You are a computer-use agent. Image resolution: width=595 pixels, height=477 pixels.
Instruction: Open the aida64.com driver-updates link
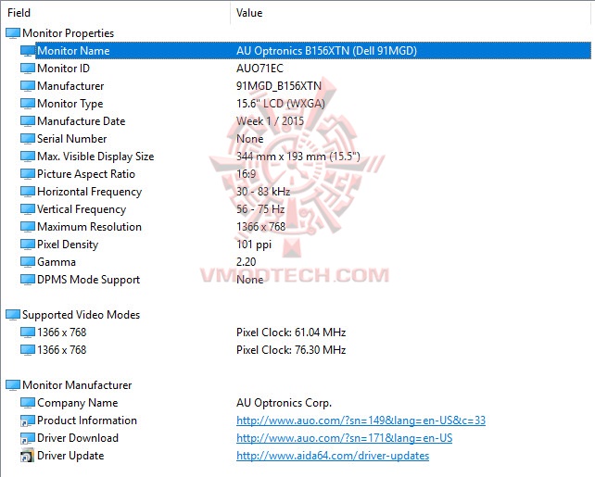point(333,456)
